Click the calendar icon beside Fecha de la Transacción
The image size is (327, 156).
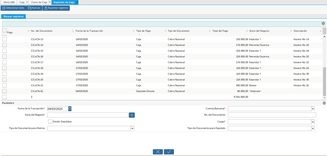[70, 109]
